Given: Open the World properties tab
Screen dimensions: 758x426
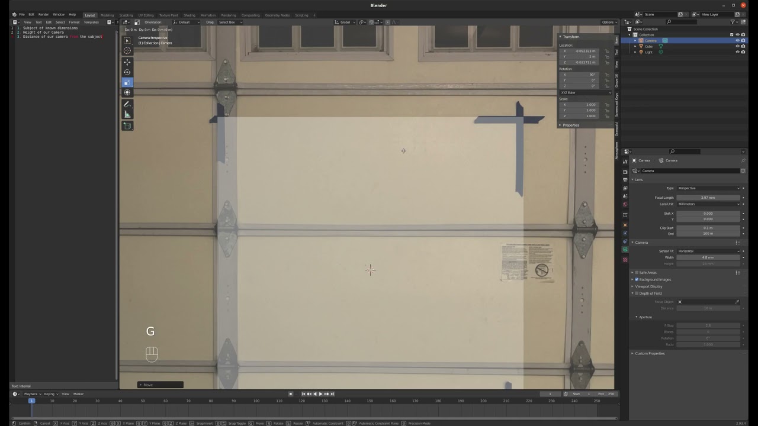Looking at the screenshot, I should 625,205.
